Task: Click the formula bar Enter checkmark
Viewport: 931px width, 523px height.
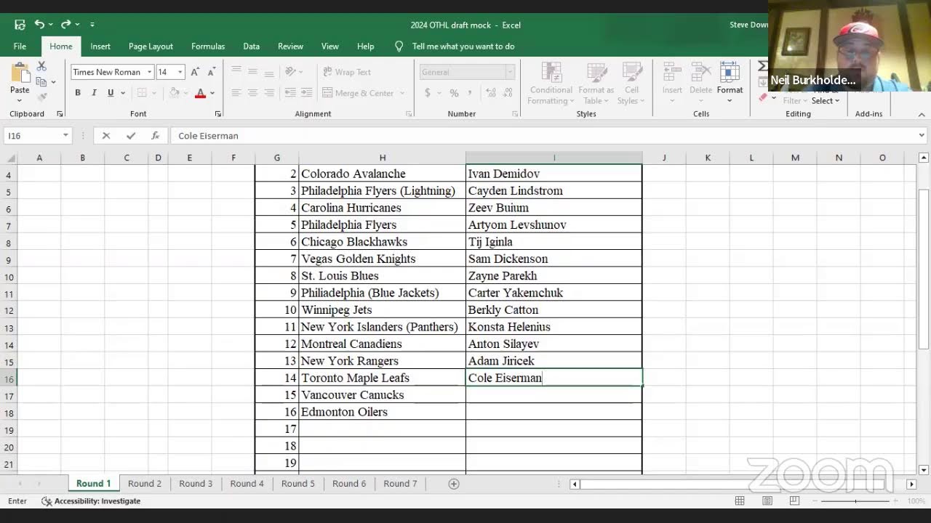Action: (x=131, y=136)
